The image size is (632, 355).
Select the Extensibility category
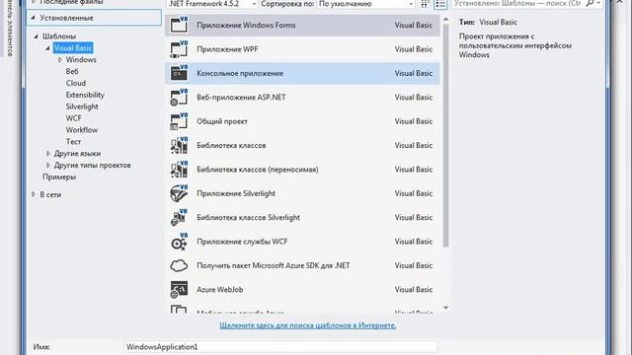tap(85, 95)
